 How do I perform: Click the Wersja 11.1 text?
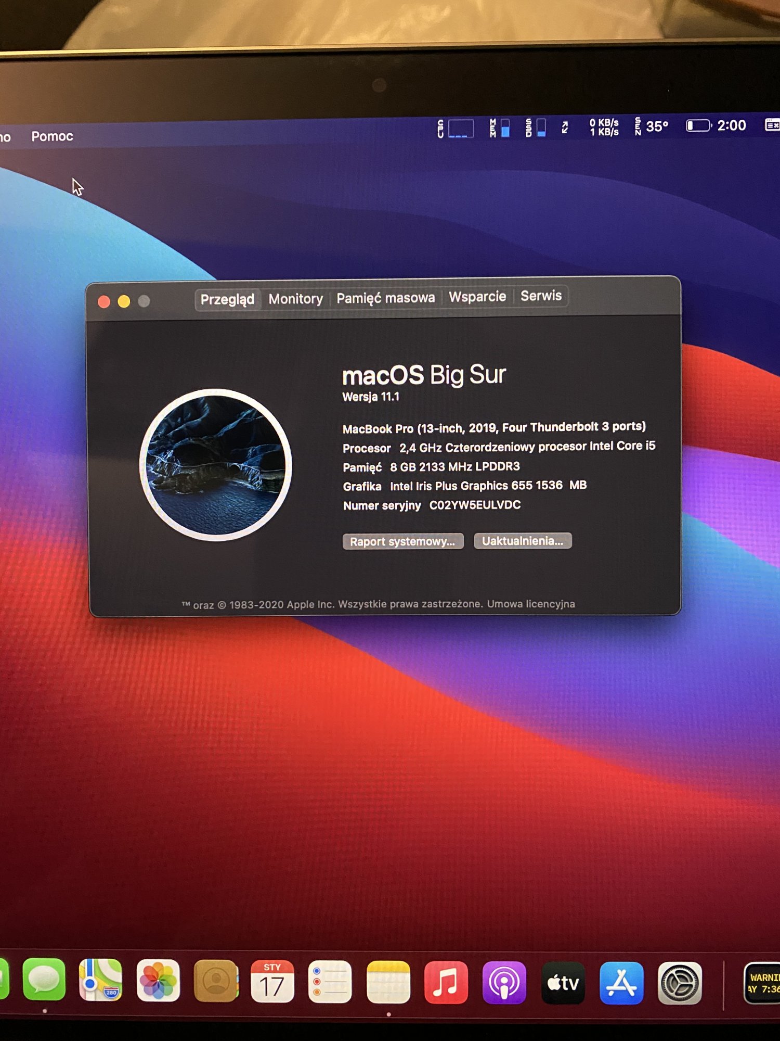(x=371, y=397)
